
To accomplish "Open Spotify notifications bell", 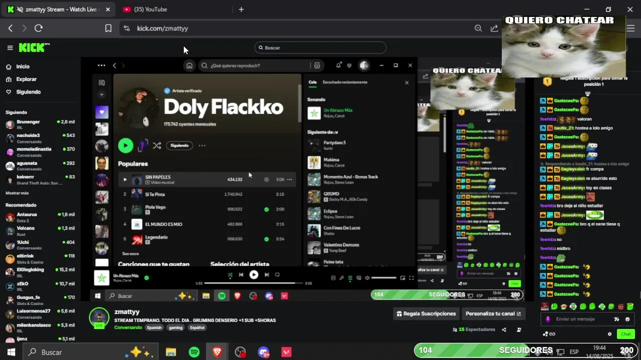I will coord(339,65).
